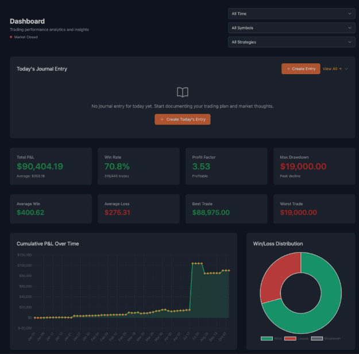This screenshot has width=359, height=354.
Task: Click the Cumulative P&L Over Time heading
Action: point(48,244)
